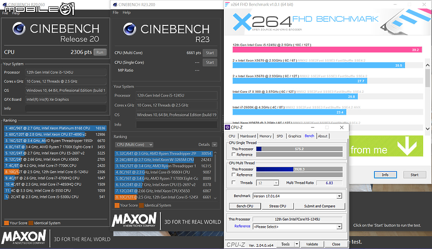This screenshot has height=249, width=432.
Task: Open the Help menu in Cinebench R23
Action: pyautogui.click(x=127, y=12)
